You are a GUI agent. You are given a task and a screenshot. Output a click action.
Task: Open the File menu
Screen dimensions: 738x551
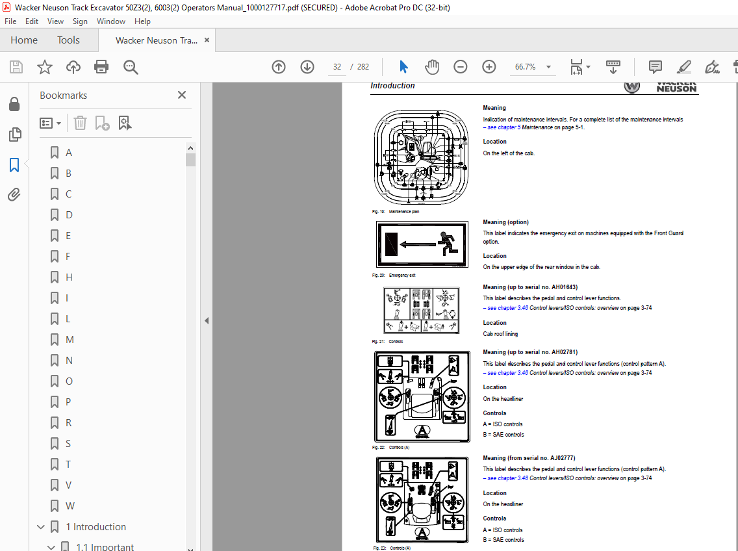coord(10,21)
